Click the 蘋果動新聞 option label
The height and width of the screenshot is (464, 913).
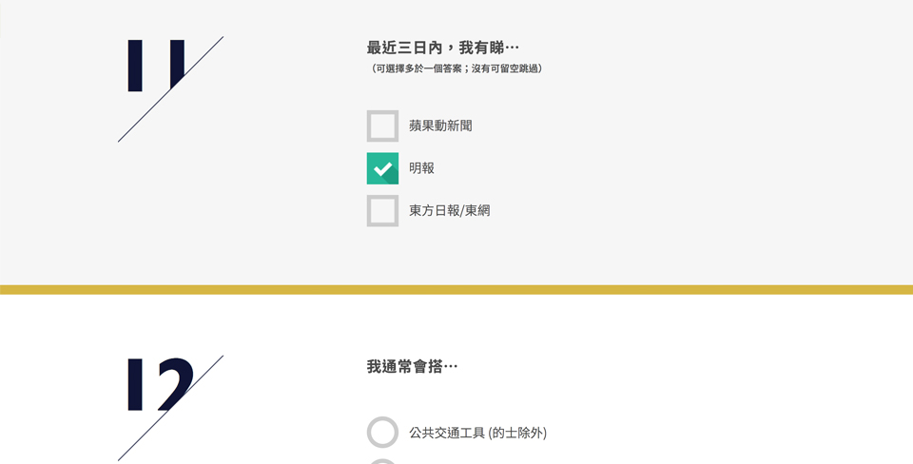(x=440, y=126)
